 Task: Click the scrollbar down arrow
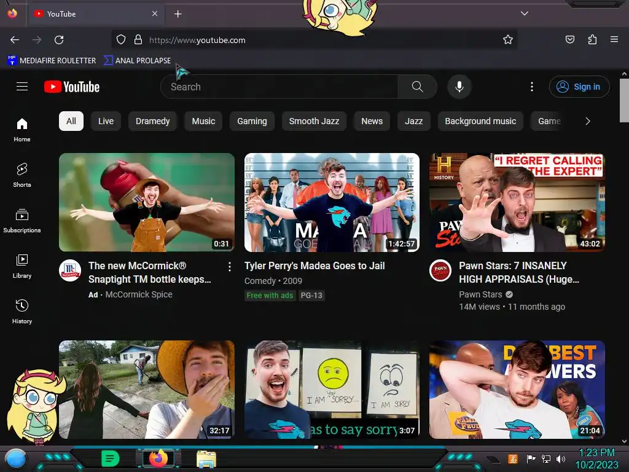pyautogui.click(x=624, y=441)
